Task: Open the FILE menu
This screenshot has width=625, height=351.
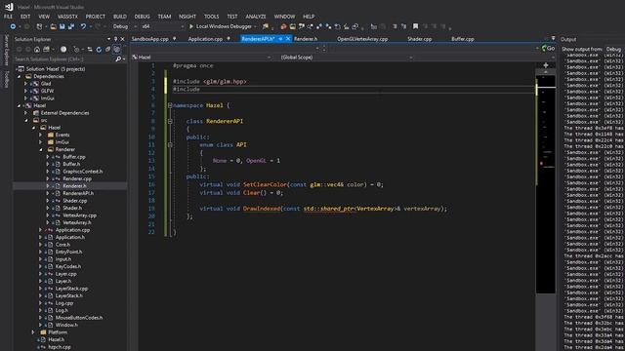Action: 8,17
